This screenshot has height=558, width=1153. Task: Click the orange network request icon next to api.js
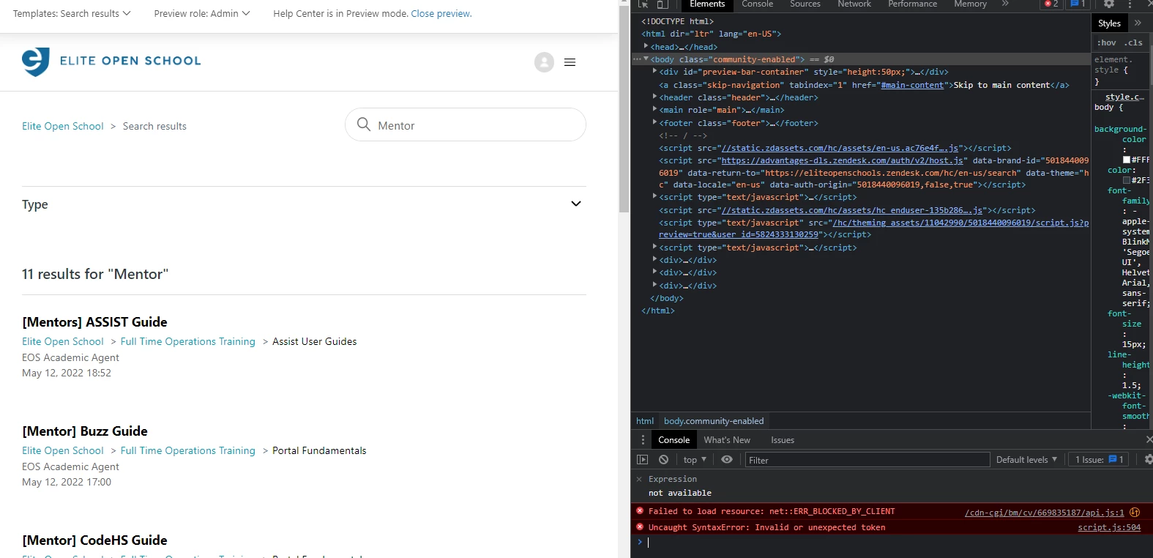1135,512
